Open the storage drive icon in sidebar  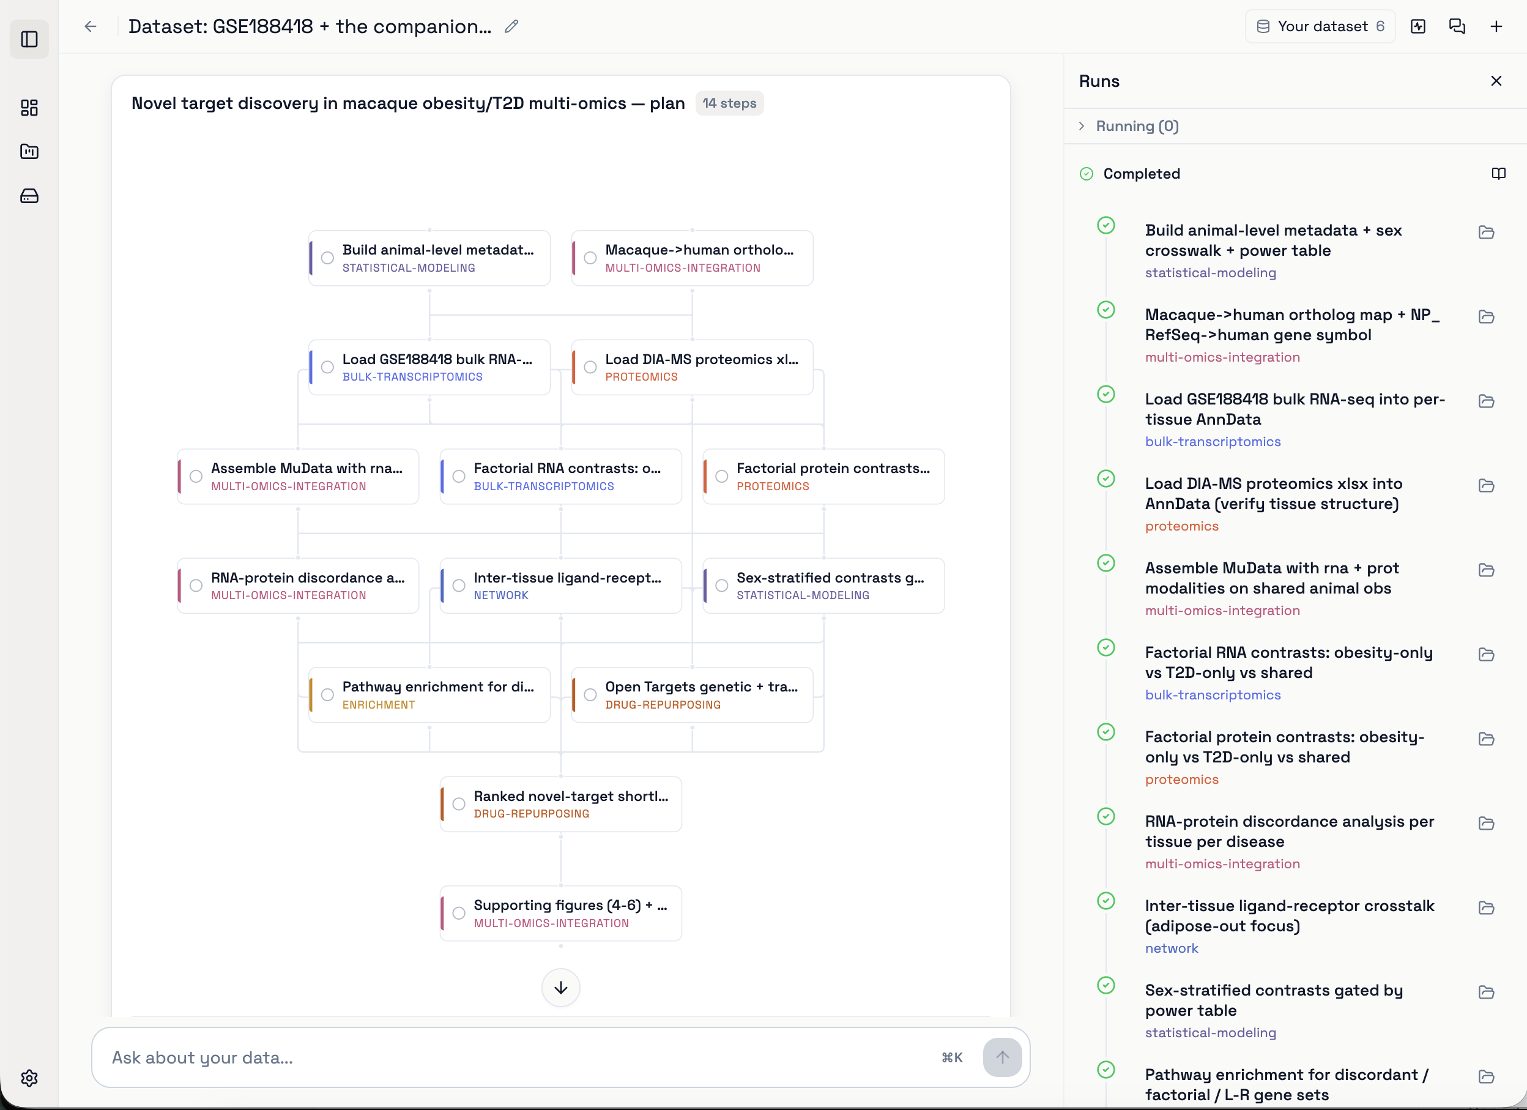(29, 196)
